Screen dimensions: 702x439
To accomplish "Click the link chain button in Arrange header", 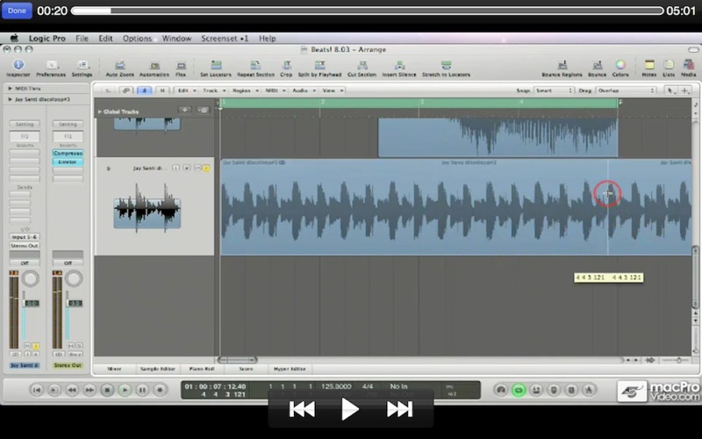I will [125, 90].
